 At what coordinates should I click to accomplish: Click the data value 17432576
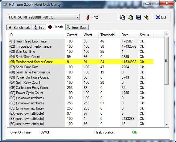pyautogui.click(x=129, y=46)
